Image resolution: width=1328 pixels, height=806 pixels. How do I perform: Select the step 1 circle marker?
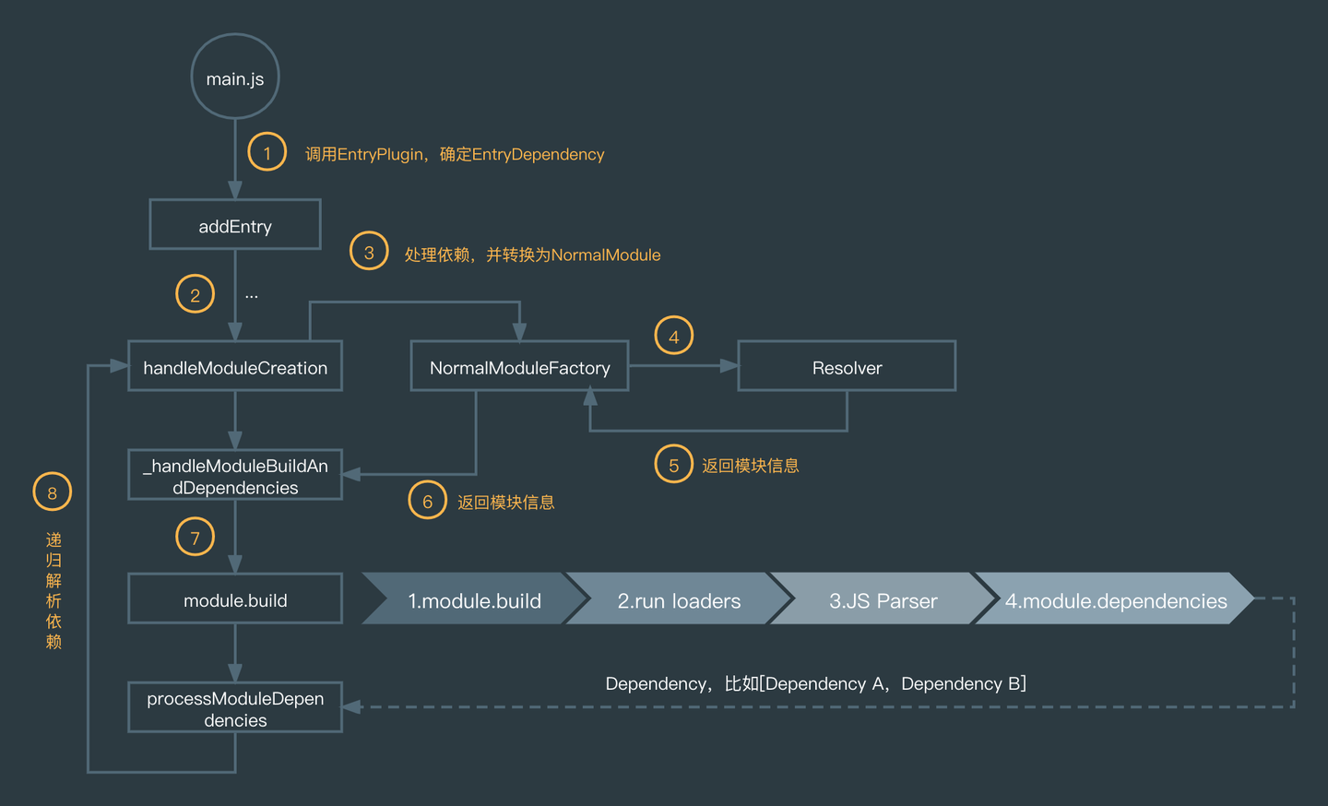point(267,152)
